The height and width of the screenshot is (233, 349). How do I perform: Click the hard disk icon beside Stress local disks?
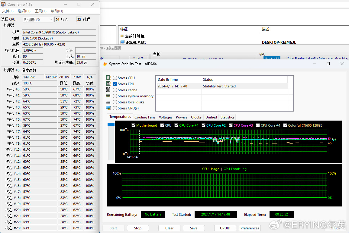[108, 102]
